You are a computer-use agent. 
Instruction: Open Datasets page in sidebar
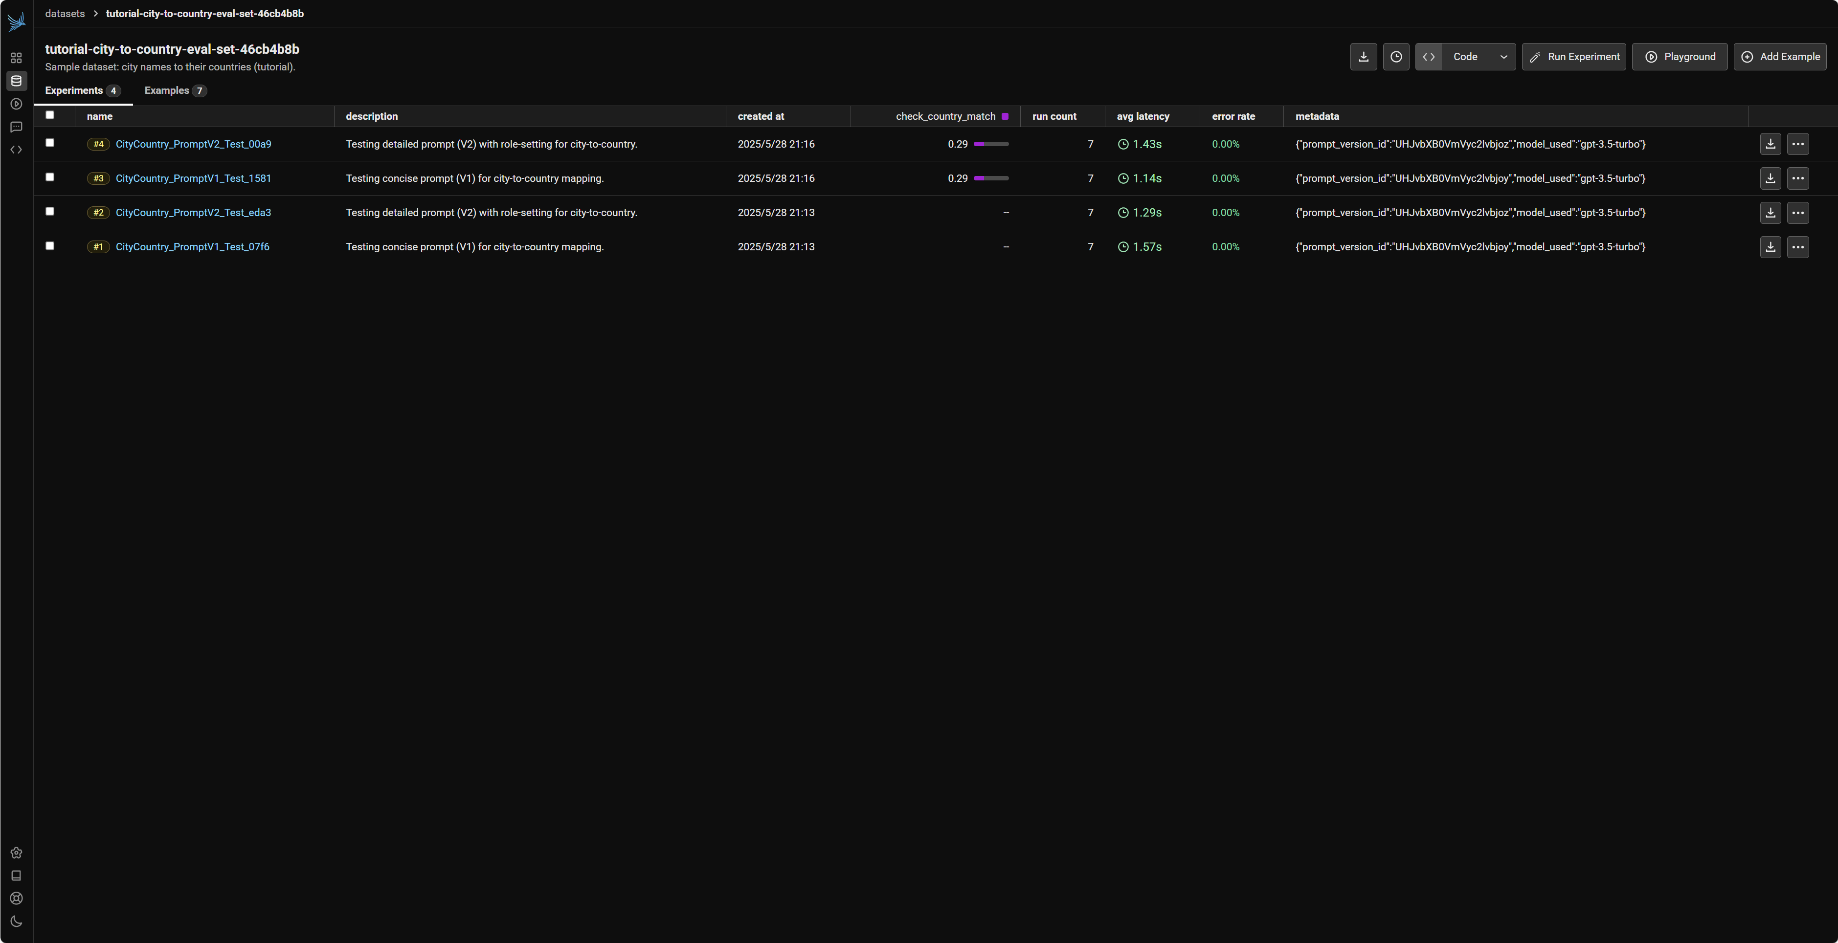click(x=17, y=81)
